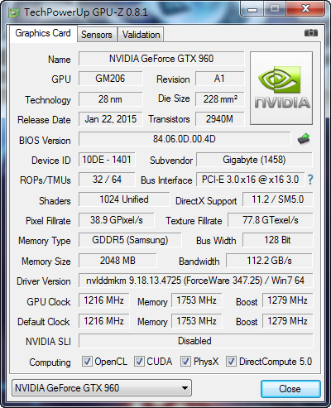The width and height of the screenshot is (331, 408).
Task: Toggle the PhysX checkbox
Action: tap(185, 362)
